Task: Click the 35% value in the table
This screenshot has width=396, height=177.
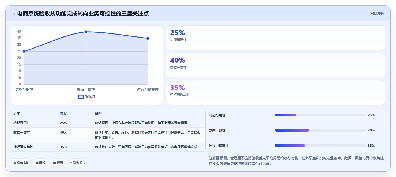Action: [x=63, y=147]
